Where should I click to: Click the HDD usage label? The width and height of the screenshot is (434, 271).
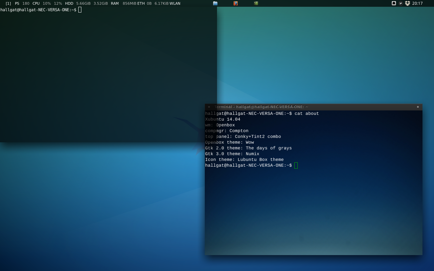69,3
